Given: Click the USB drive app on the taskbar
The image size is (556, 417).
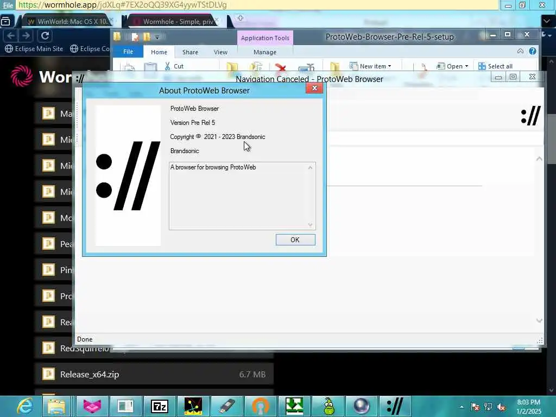Looking at the screenshot, I should [x=226, y=406].
